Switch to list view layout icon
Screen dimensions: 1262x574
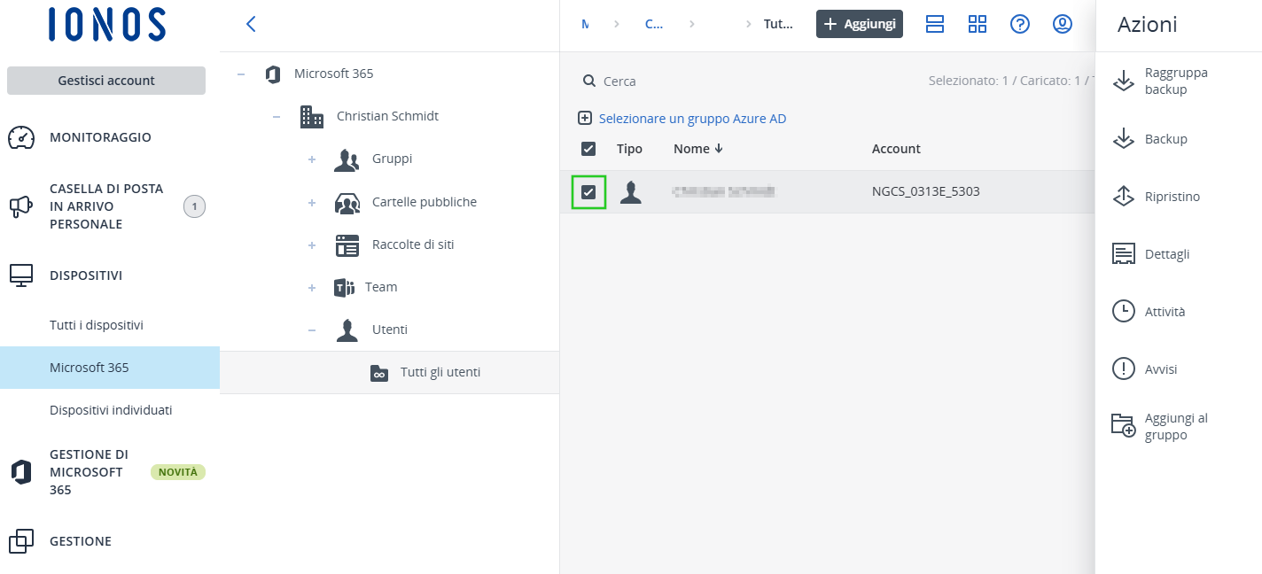[x=934, y=25]
